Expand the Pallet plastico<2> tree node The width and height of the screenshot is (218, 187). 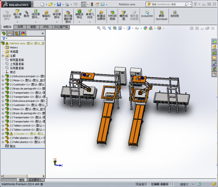click(x=3, y=142)
